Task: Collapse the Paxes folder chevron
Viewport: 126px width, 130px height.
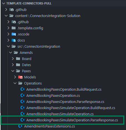Action: point(13,71)
